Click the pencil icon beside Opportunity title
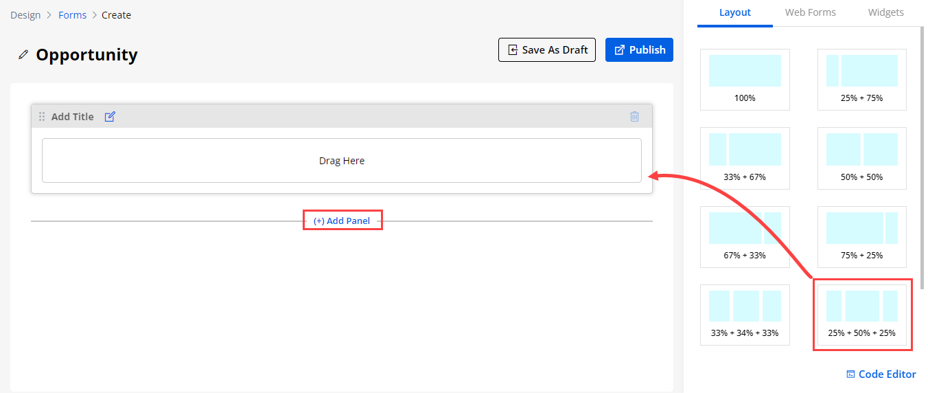 [x=23, y=55]
